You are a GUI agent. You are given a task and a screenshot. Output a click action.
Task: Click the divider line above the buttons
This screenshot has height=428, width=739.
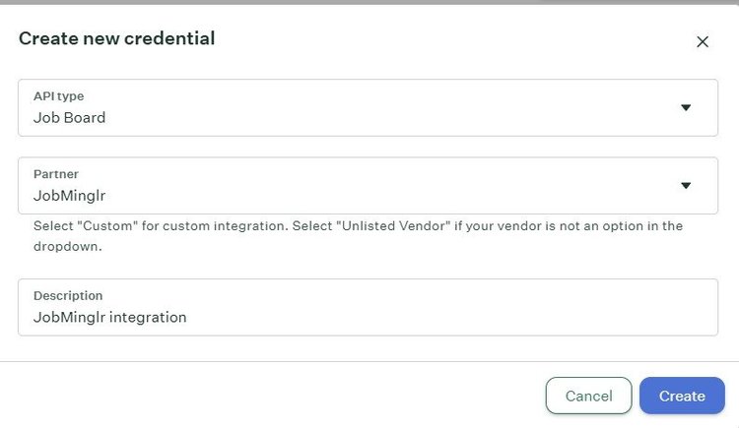coord(369,361)
